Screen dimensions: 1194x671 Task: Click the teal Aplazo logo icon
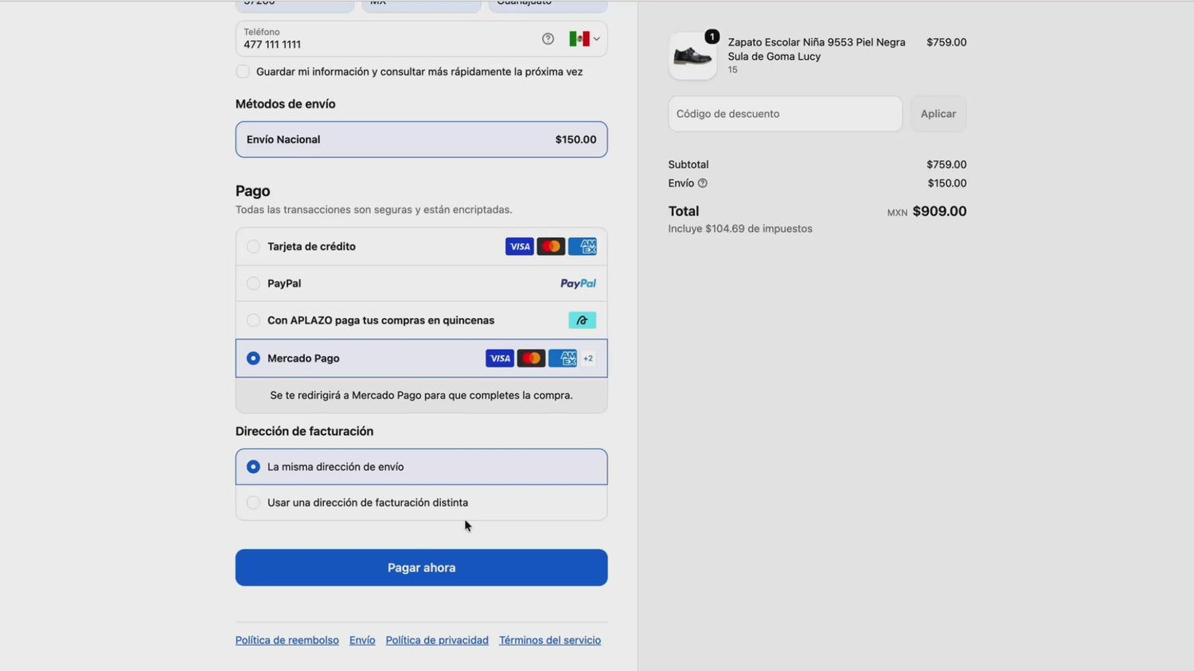click(x=582, y=320)
